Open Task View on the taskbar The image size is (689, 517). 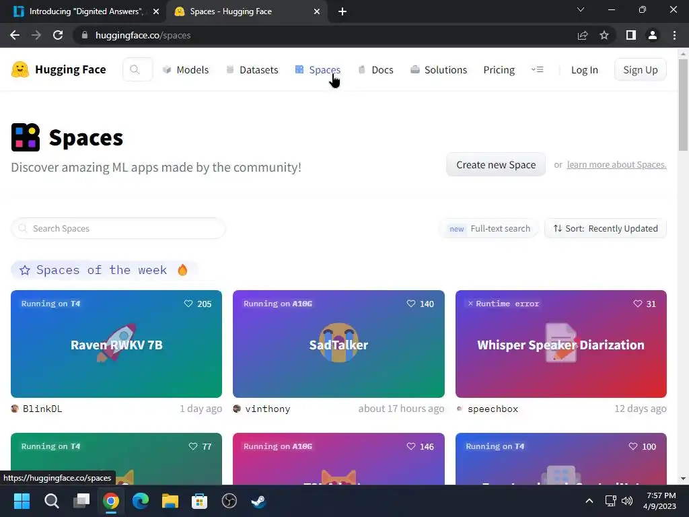(81, 501)
